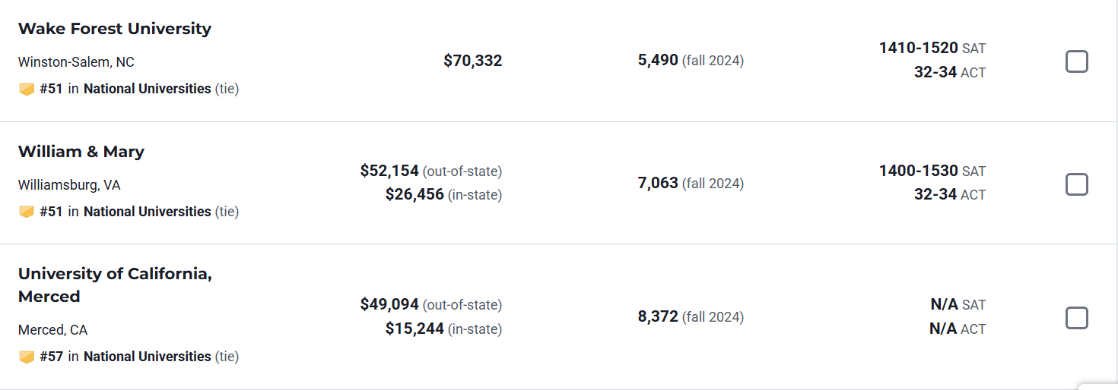Click Wake Forest's 1410-1520 SAT range

918,48
